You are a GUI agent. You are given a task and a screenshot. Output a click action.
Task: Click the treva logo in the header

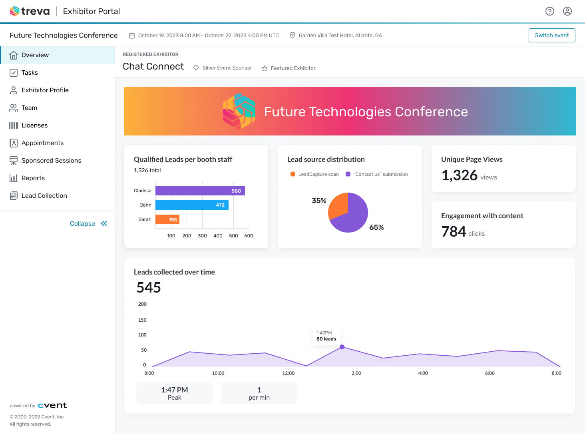pyautogui.click(x=30, y=11)
